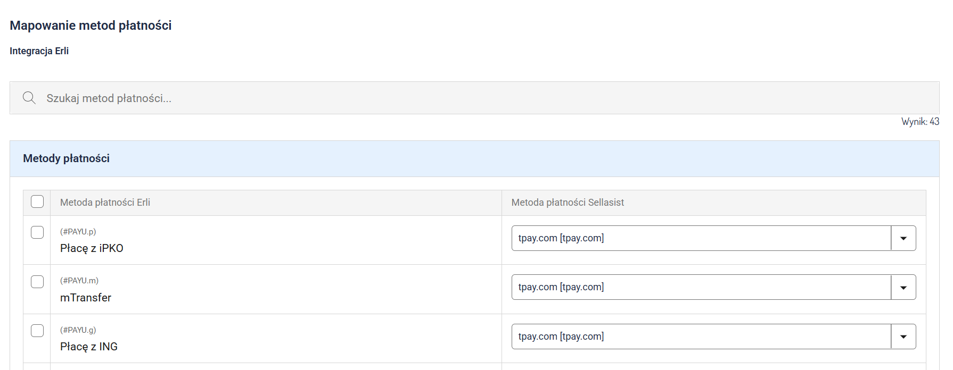Image resolution: width=953 pixels, height=370 pixels.
Task: Click the Wynik: 43 result count
Action: pyautogui.click(x=920, y=122)
